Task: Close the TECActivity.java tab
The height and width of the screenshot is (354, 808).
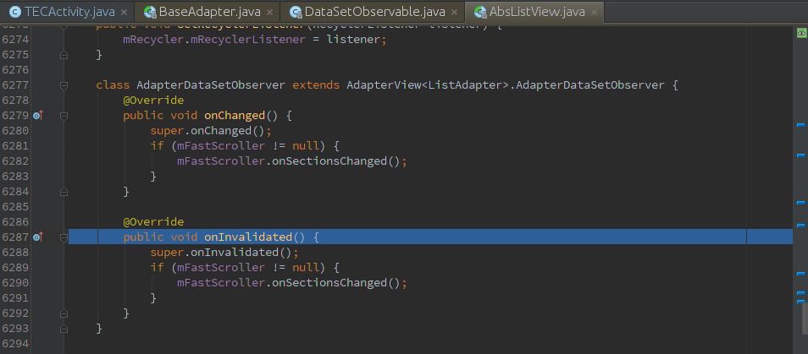Action: pyautogui.click(x=125, y=12)
